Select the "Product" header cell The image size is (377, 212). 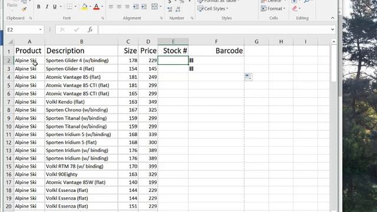point(29,51)
